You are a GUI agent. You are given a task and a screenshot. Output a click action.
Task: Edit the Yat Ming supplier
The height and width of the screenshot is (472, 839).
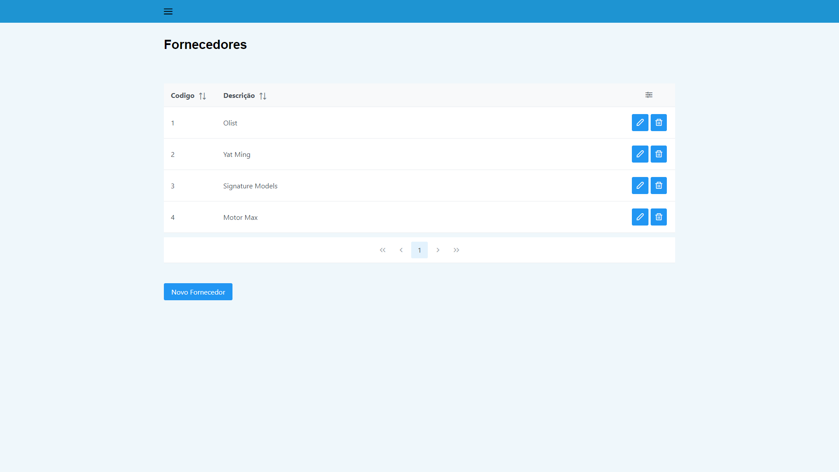(x=640, y=154)
